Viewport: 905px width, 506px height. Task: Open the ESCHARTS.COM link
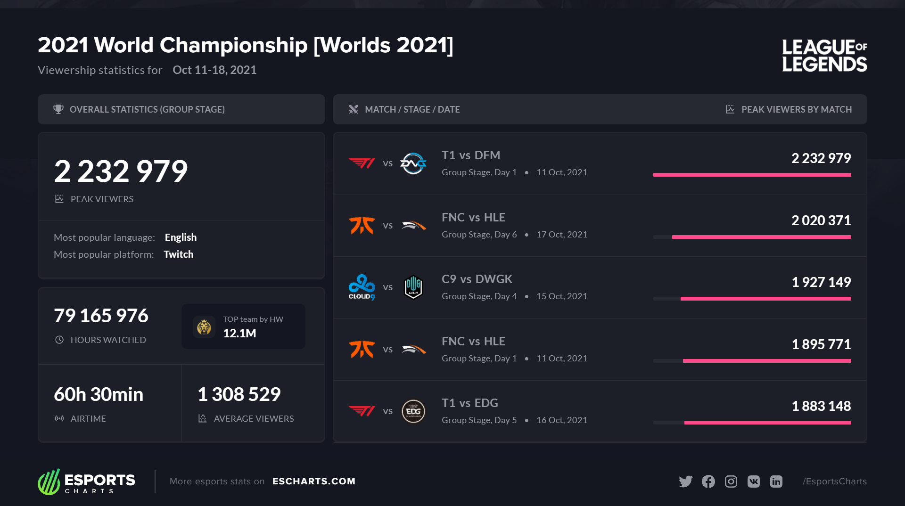pos(314,481)
